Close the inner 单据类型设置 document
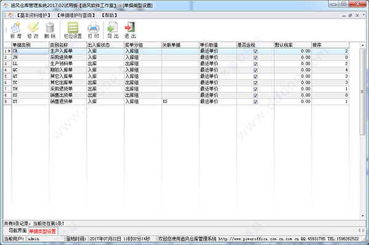 (357, 15)
